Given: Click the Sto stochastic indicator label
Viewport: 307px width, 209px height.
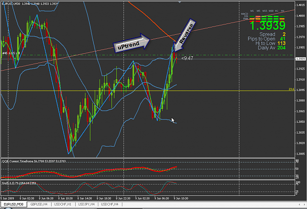Looking at the screenshot, I should click(19, 183).
